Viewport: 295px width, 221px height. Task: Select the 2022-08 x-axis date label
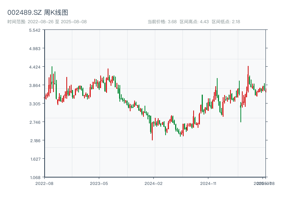tap(44, 183)
